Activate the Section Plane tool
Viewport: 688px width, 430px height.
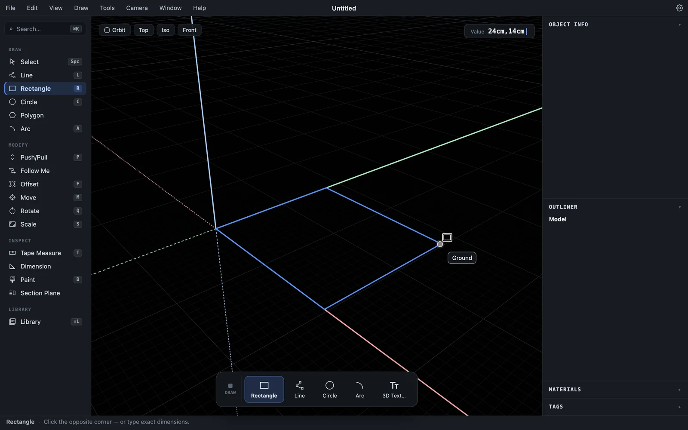tap(45, 293)
